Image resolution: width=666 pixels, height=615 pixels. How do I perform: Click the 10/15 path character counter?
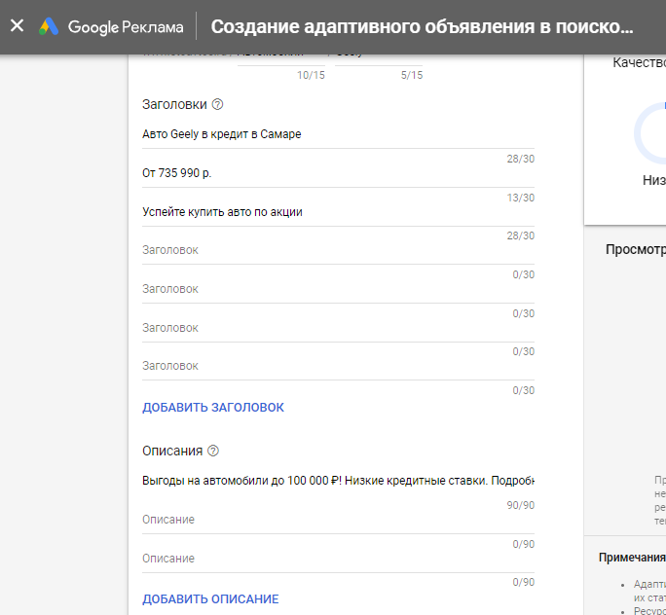point(311,75)
